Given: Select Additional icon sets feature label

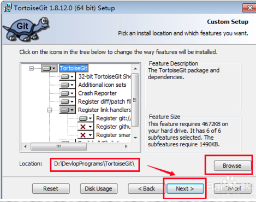Looking at the screenshot, I should (x=102, y=85).
